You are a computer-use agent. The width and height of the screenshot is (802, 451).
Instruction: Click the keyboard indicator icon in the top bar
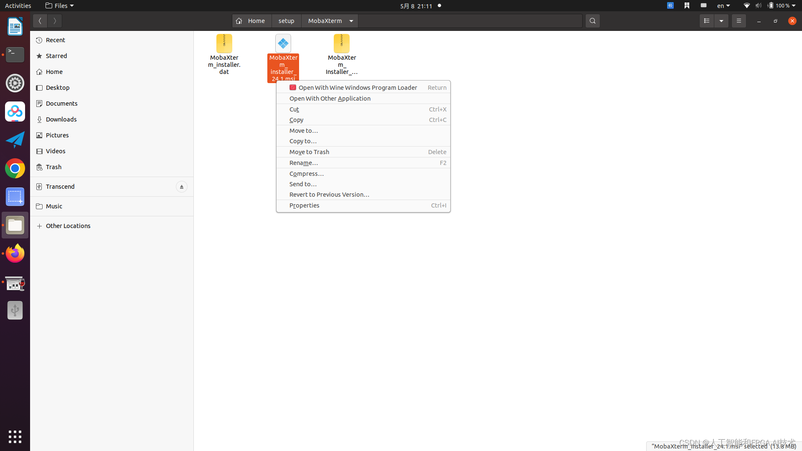point(704,5)
